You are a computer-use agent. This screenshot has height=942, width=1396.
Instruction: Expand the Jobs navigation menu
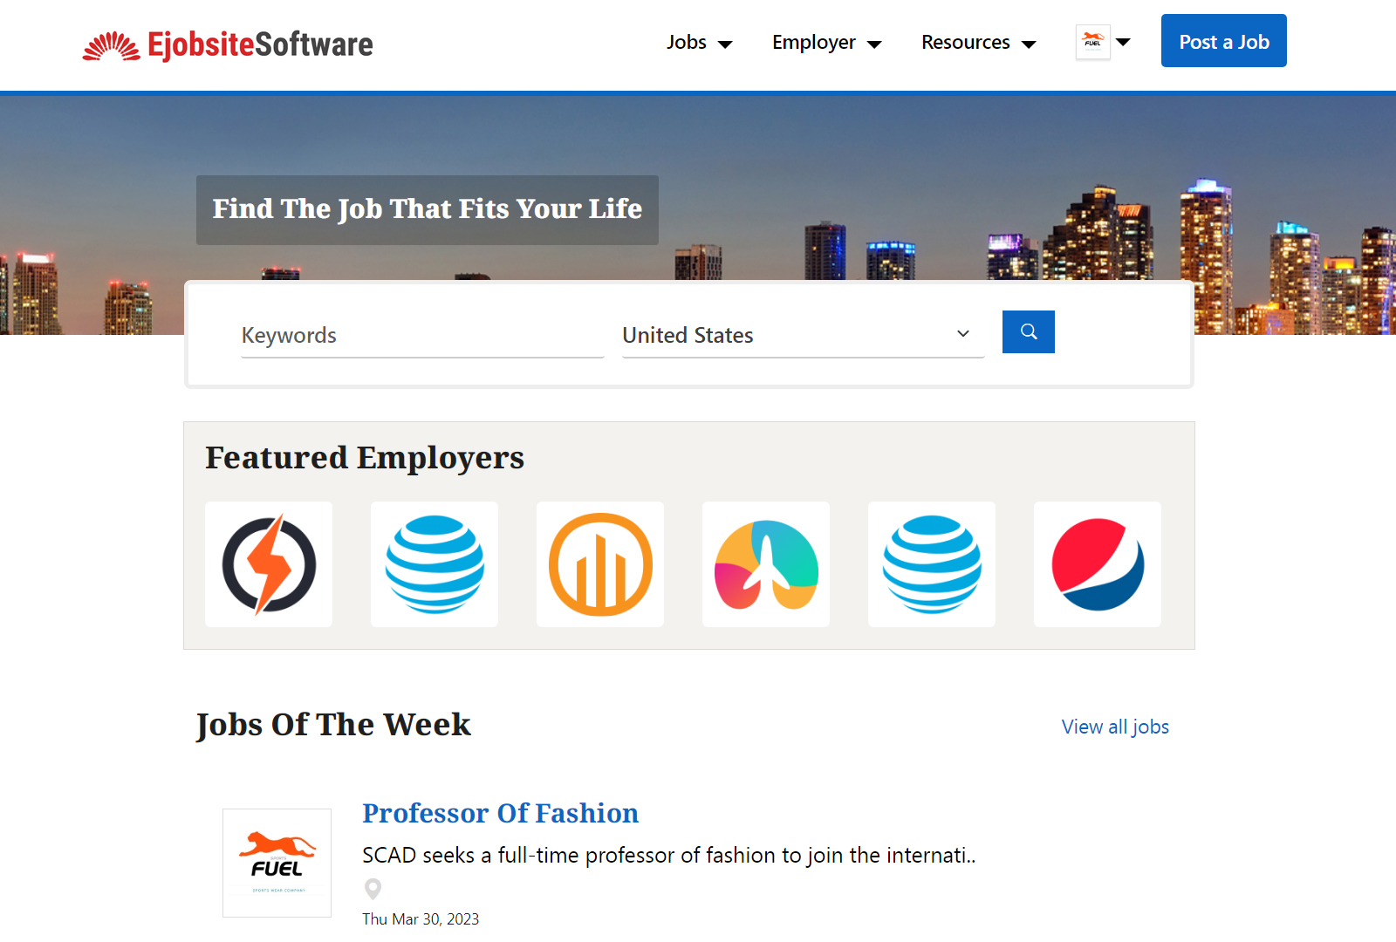tap(699, 43)
